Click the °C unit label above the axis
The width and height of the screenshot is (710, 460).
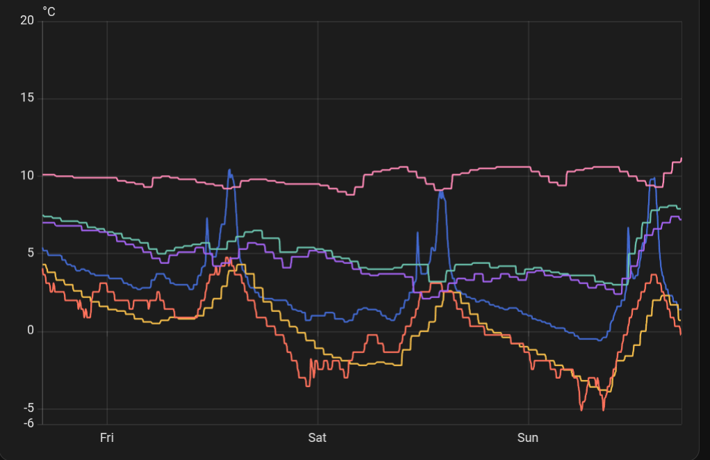(49, 12)
